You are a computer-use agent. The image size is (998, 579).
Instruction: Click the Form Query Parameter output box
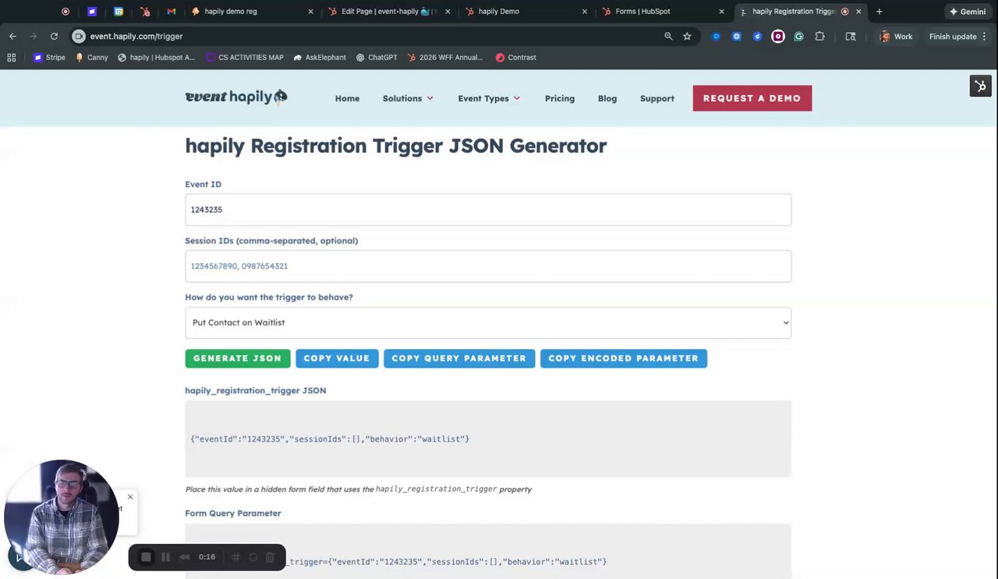(x=488, y=551)
